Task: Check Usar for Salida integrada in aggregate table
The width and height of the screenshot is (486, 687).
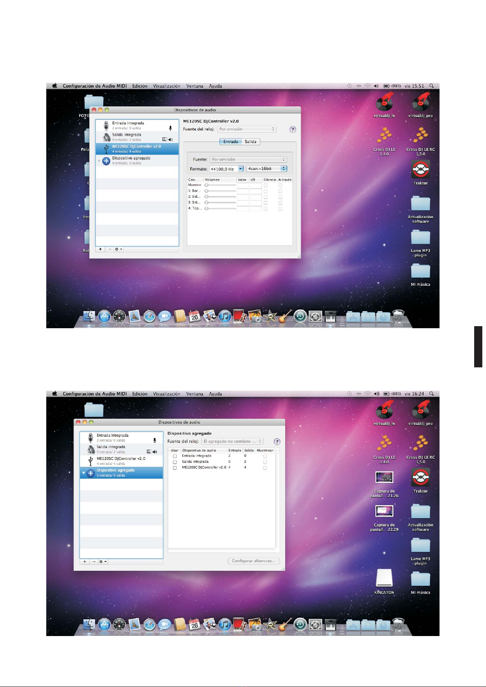Action: pyautogui.click(x=175, y=462)
